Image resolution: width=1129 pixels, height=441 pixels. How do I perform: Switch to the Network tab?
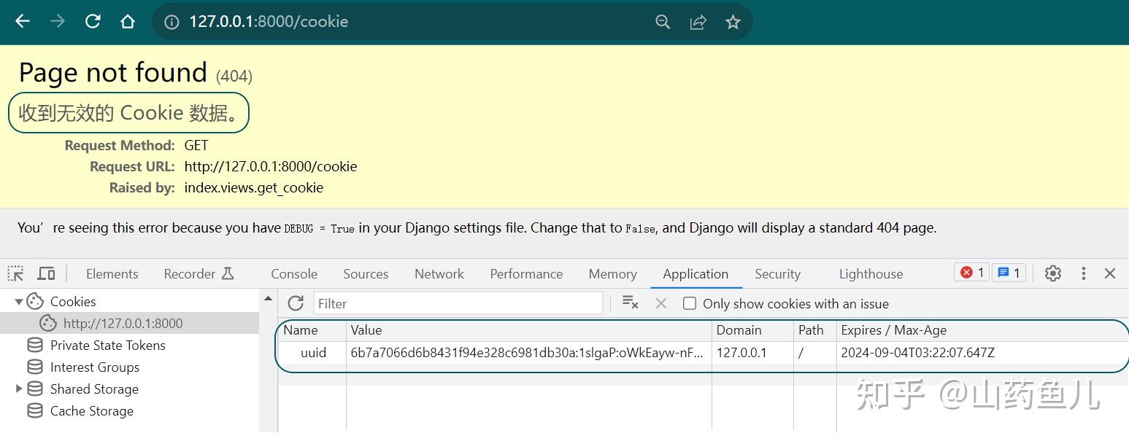point(439,273)
